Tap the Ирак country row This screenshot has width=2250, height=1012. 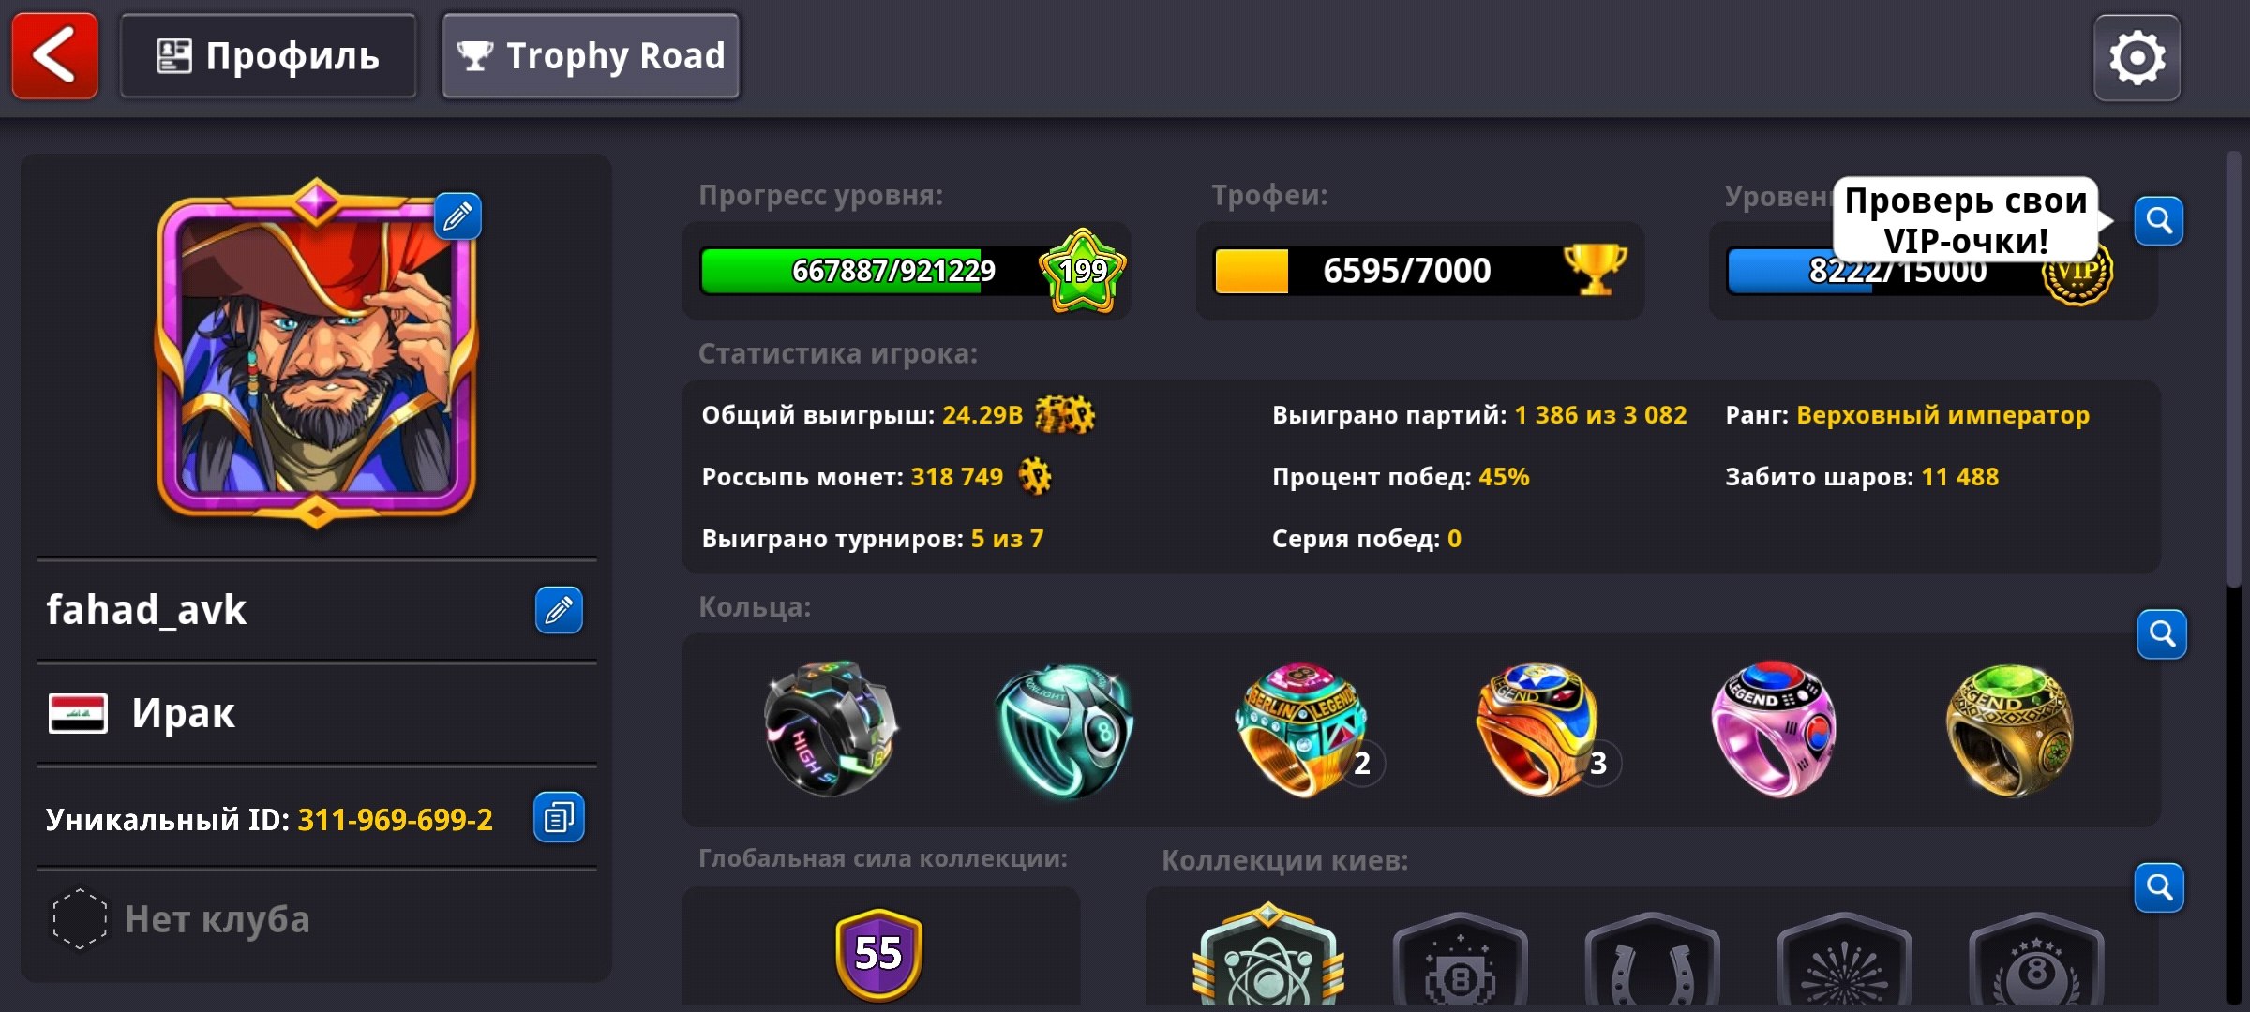pyautogui.click(x=316, y=713)
